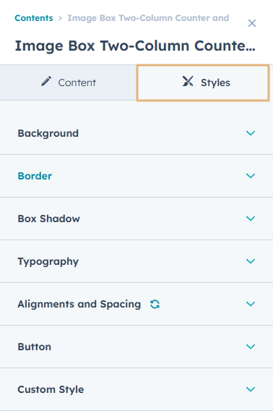Go back via Contents breadcrumb link
Screen dimensions: 273x411
coord(34,18)
